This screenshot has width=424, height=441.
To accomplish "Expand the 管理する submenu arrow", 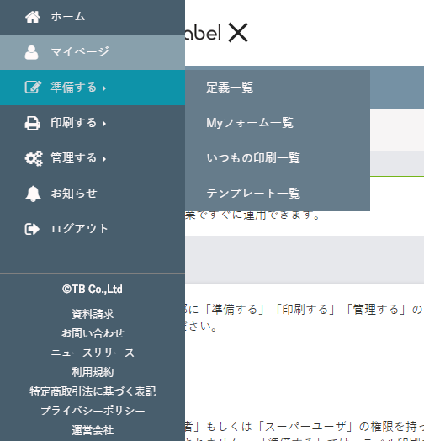I will point(104,159).
